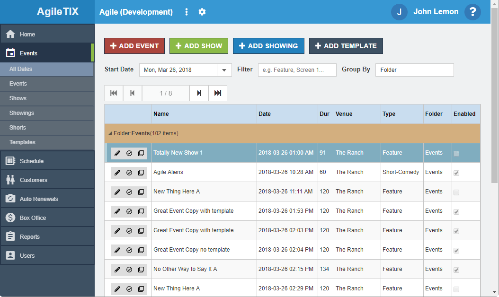
Task: Click the help question mark icon
Action: (472, 12)
